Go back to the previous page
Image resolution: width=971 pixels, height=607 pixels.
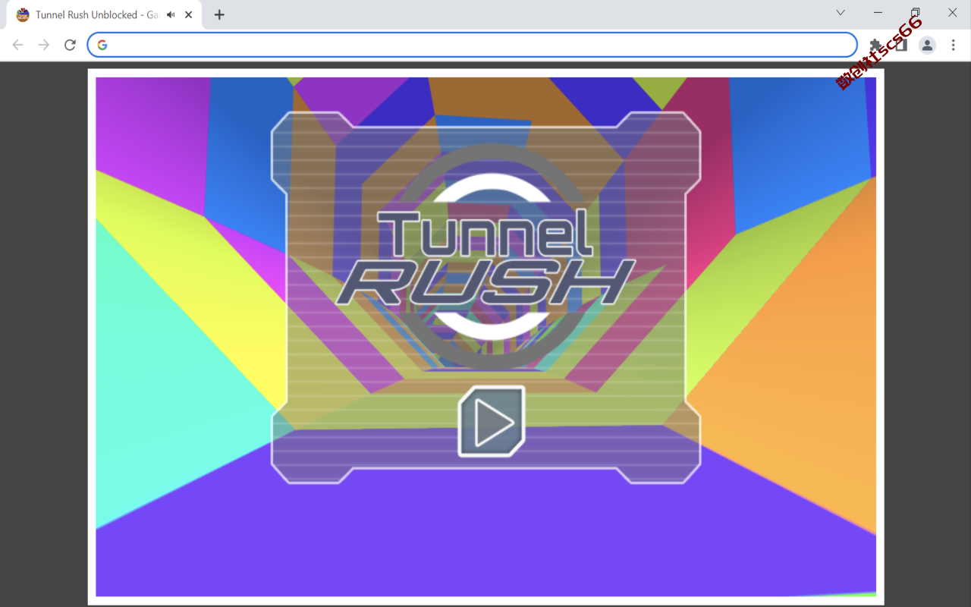click(x=18, y=45)
